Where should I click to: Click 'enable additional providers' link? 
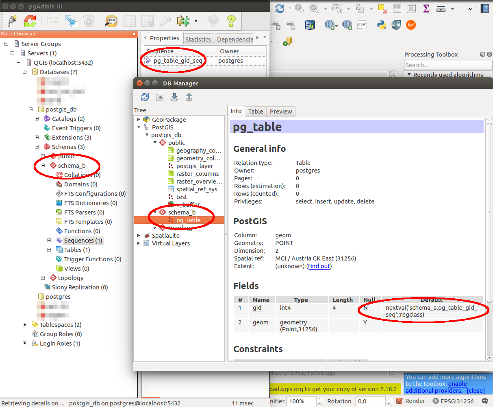point(436,387)
